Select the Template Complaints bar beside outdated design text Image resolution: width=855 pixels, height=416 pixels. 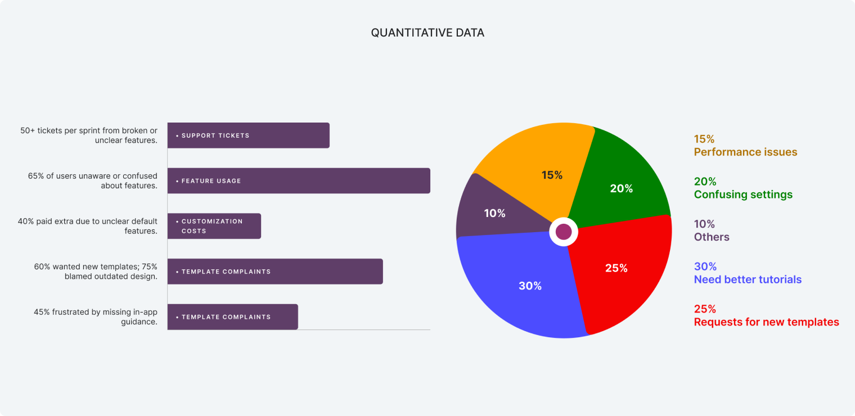[275, 272]
